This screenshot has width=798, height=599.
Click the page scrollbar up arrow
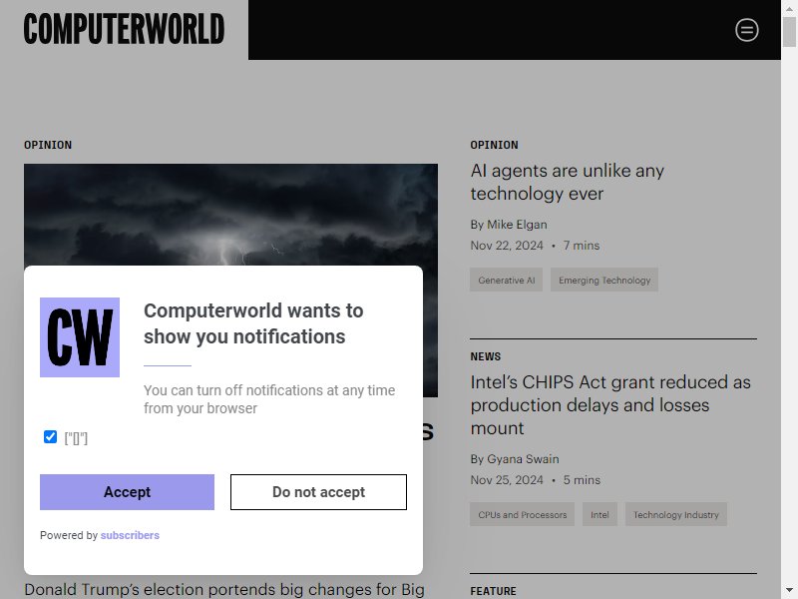pyautogui.click(x=789, y=8)
